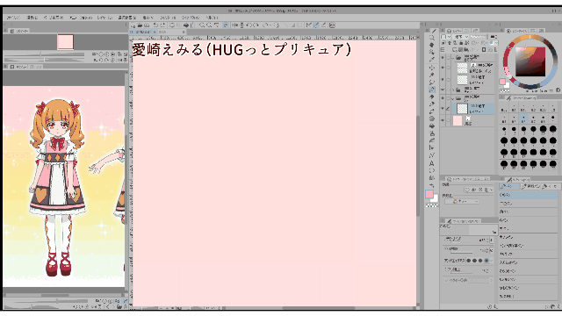Toggle visibility of the selected blue layer
The height and width of the screenshot is (316, 562).
coord(443,108)
